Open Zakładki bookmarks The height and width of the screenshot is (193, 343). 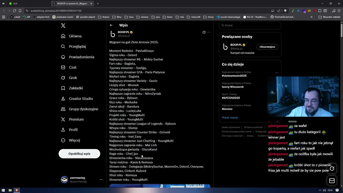coord(72,88)
